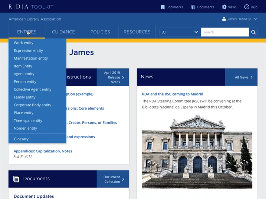This screenshot has height=199, width=266.
Task: Click the Document Updates heading
Action: 34,196
